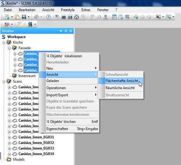Click the printer toolbar icon
The image size is (181, 165).
[x=36, y=17]
